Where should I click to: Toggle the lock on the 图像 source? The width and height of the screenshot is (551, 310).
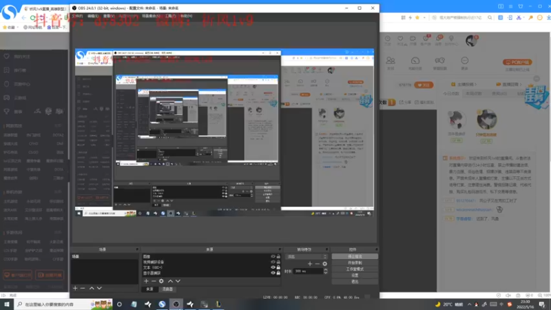pyautogui.click(x=278, y=256)
